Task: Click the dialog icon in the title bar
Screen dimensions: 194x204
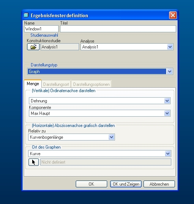Action: coord(26,15)
